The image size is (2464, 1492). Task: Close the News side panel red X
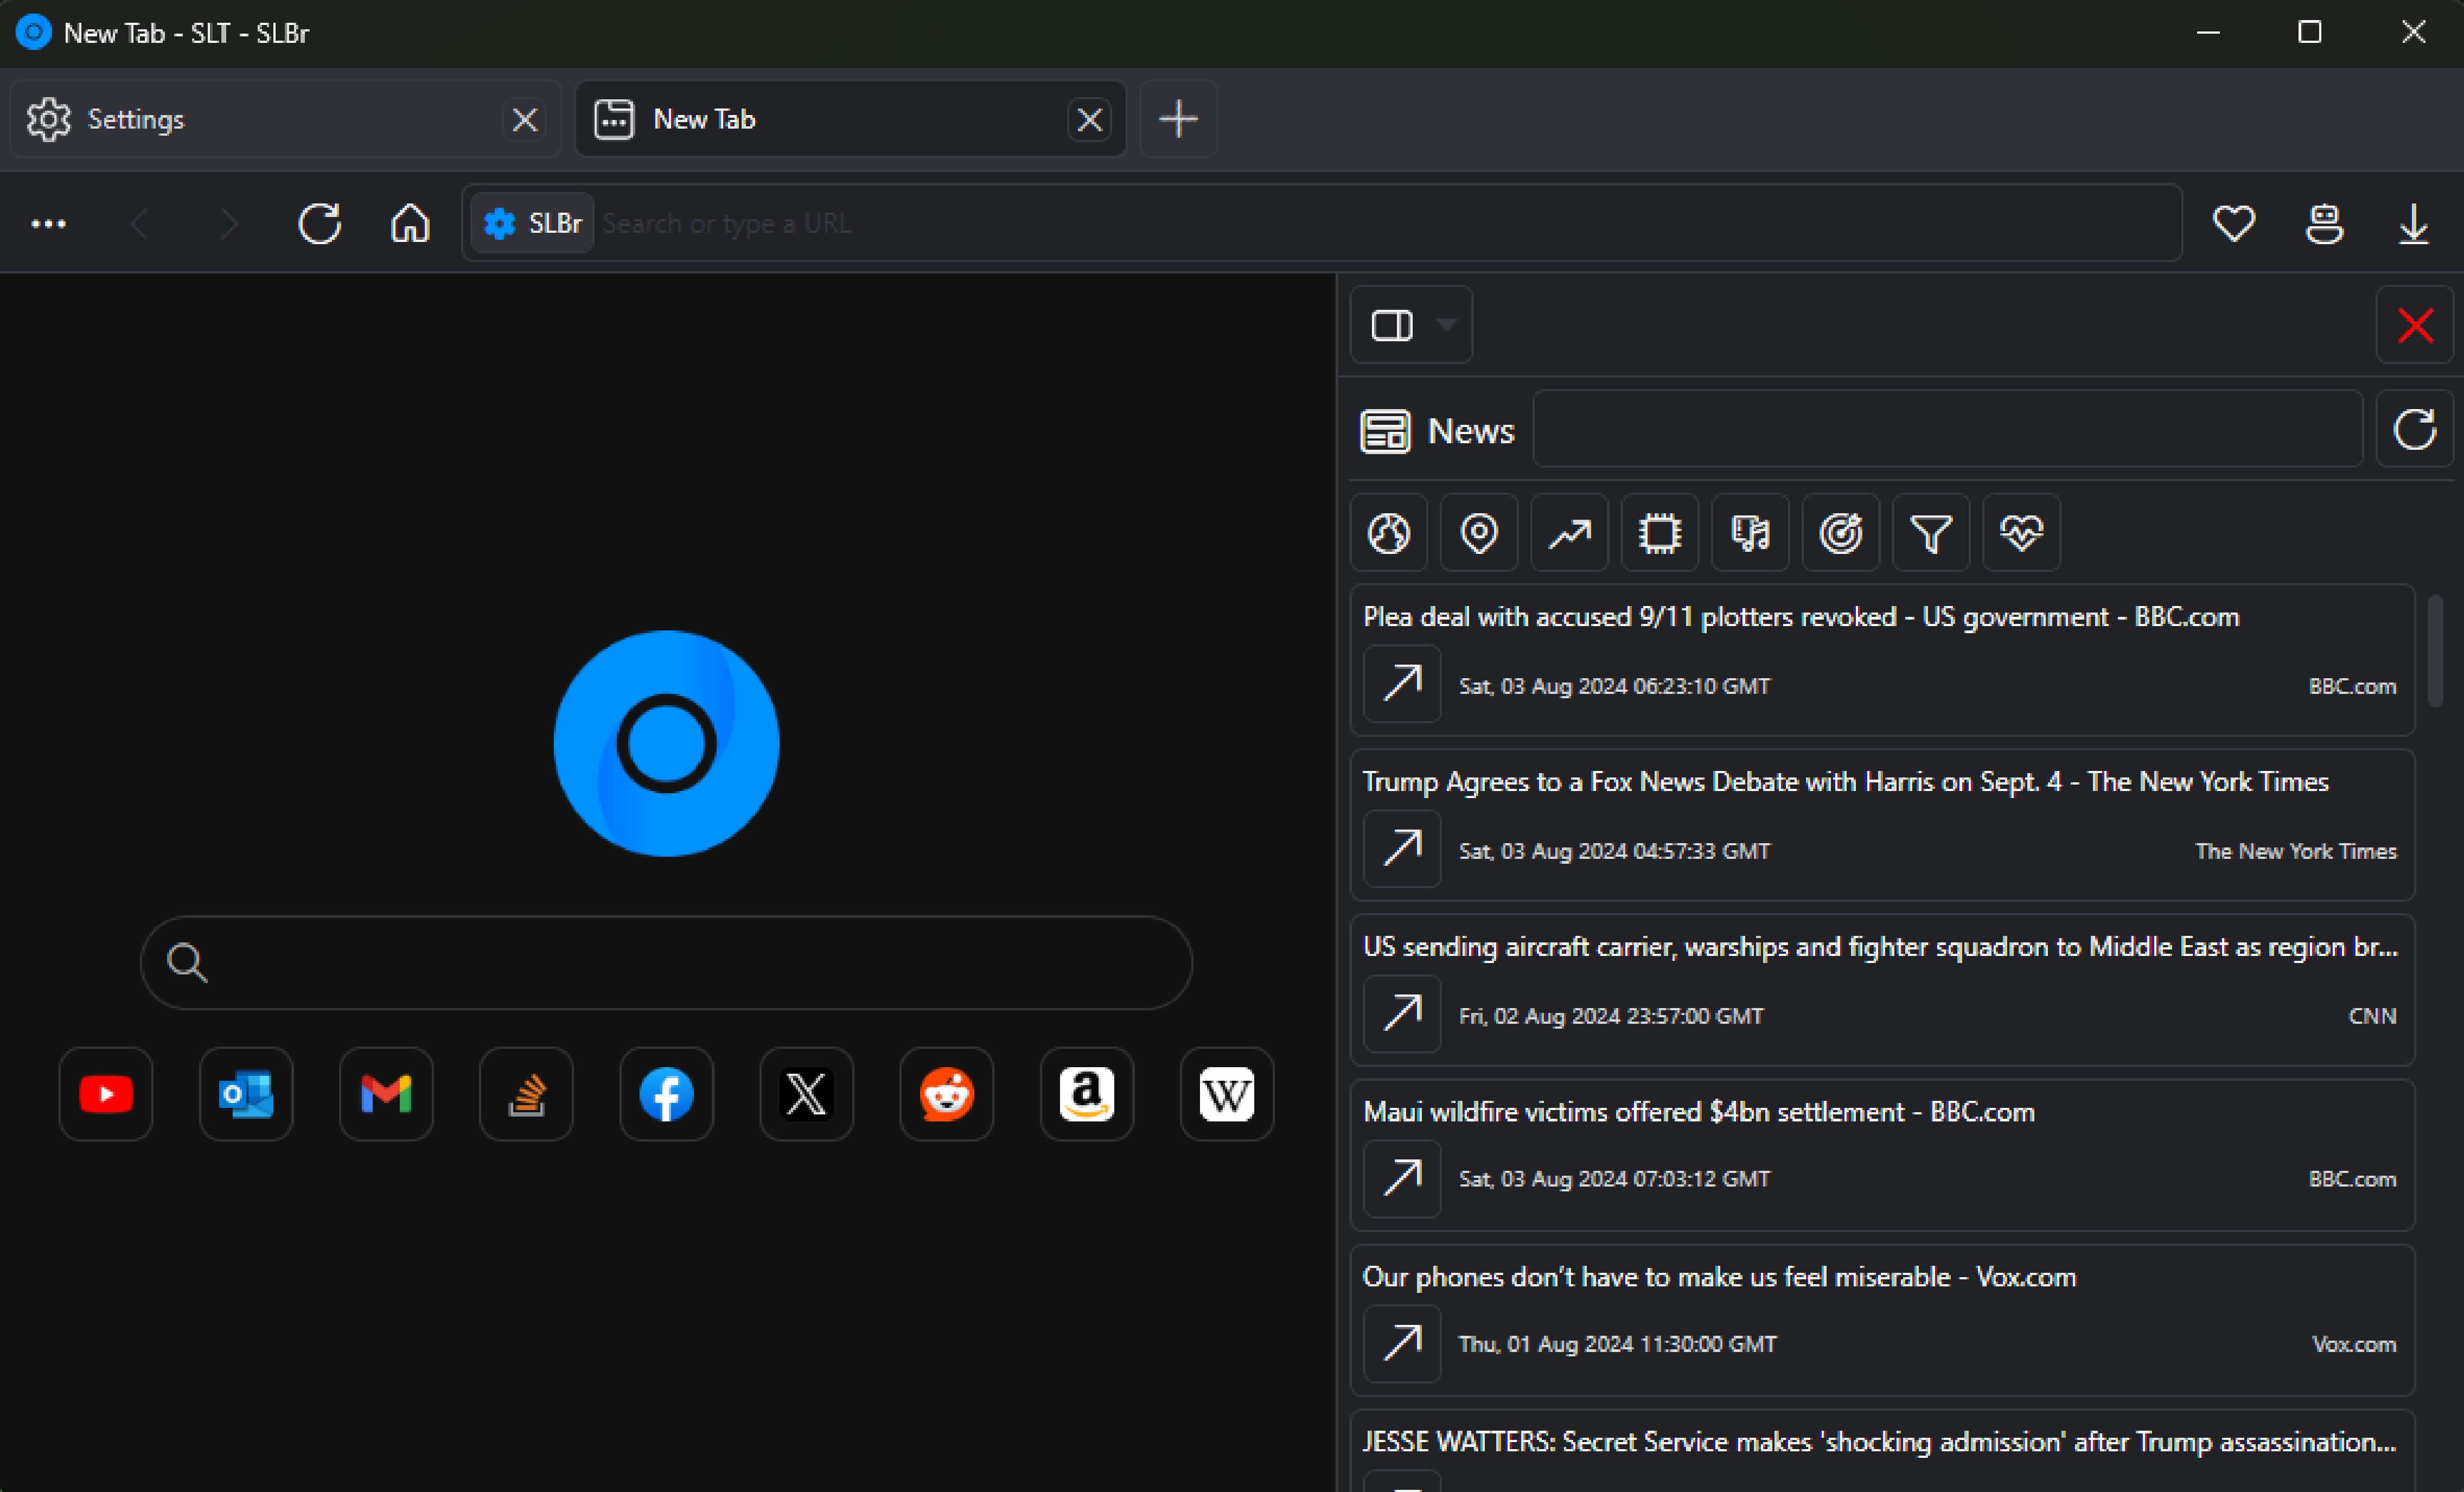tap(2414, 325)
